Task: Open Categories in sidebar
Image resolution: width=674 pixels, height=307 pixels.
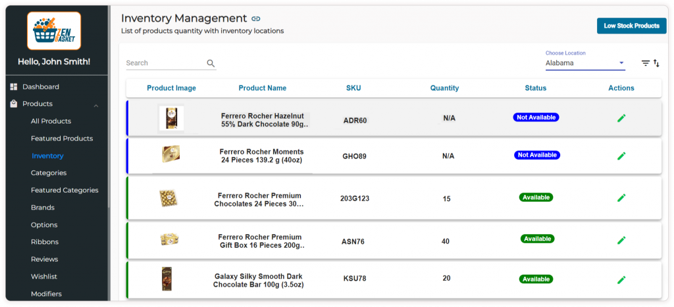Action: pyautogui.click(x=49, y=173)
